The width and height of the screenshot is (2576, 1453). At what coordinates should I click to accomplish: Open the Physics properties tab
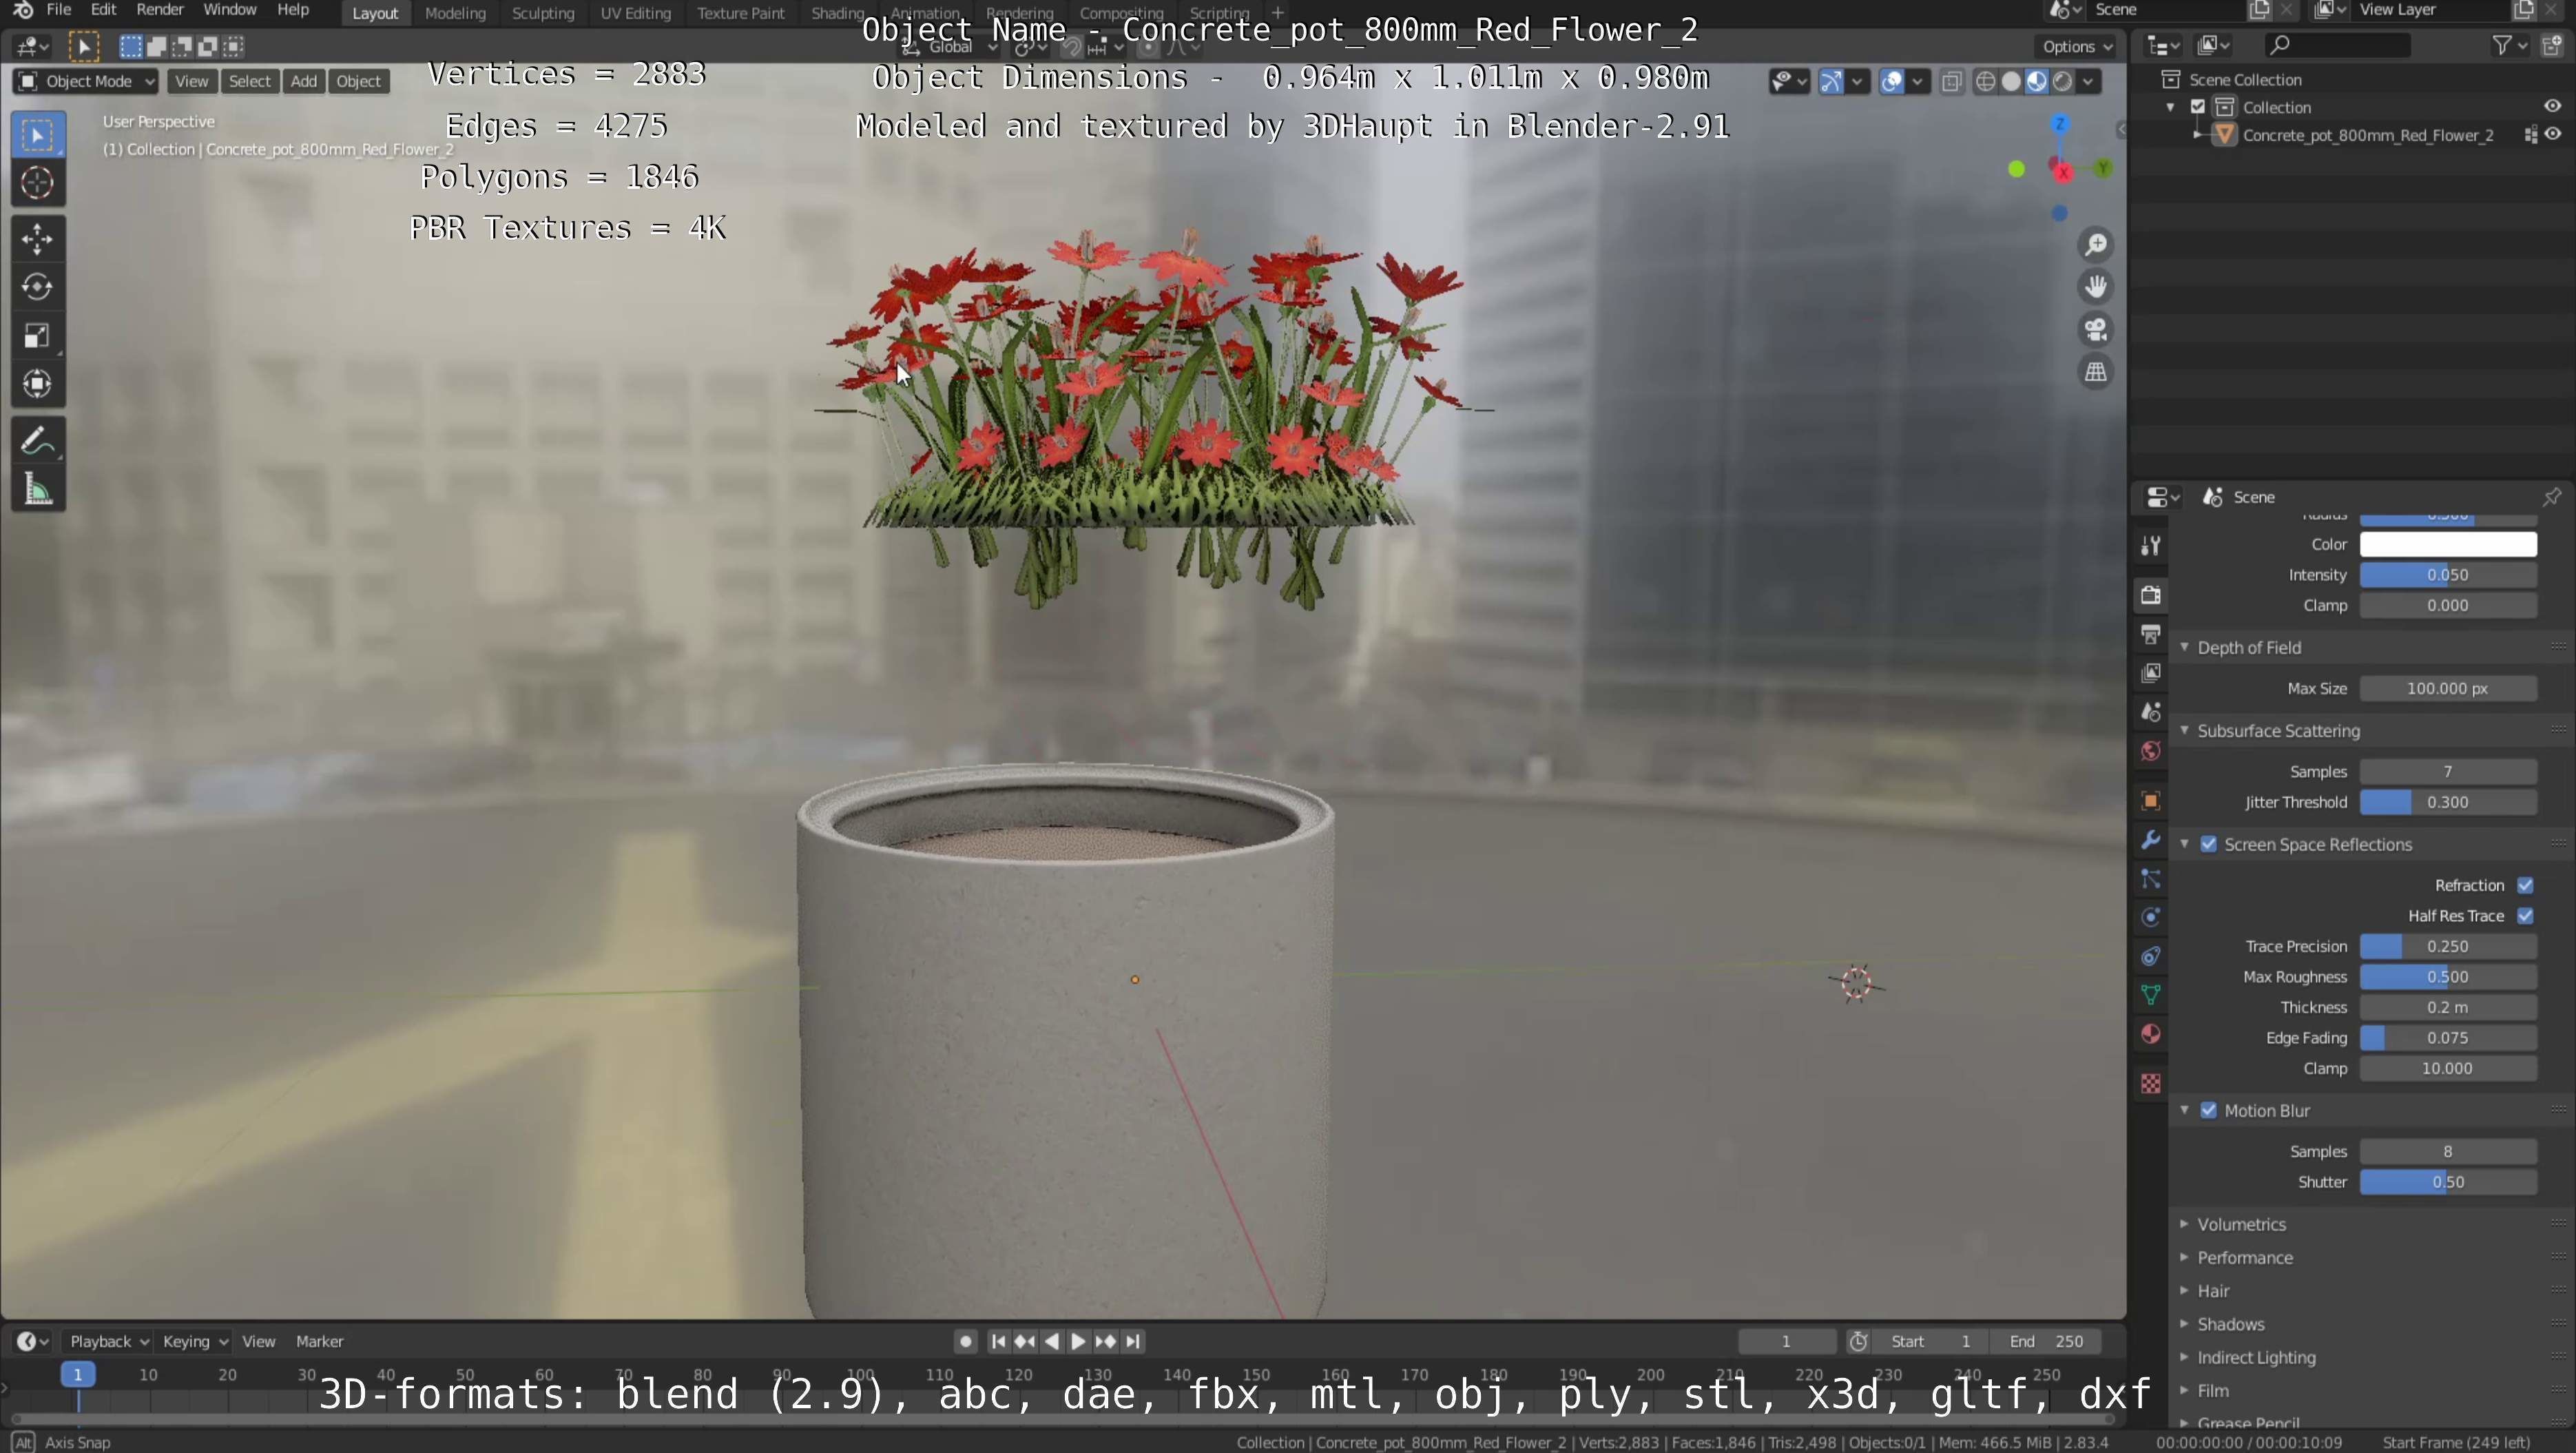[2151, 918]
